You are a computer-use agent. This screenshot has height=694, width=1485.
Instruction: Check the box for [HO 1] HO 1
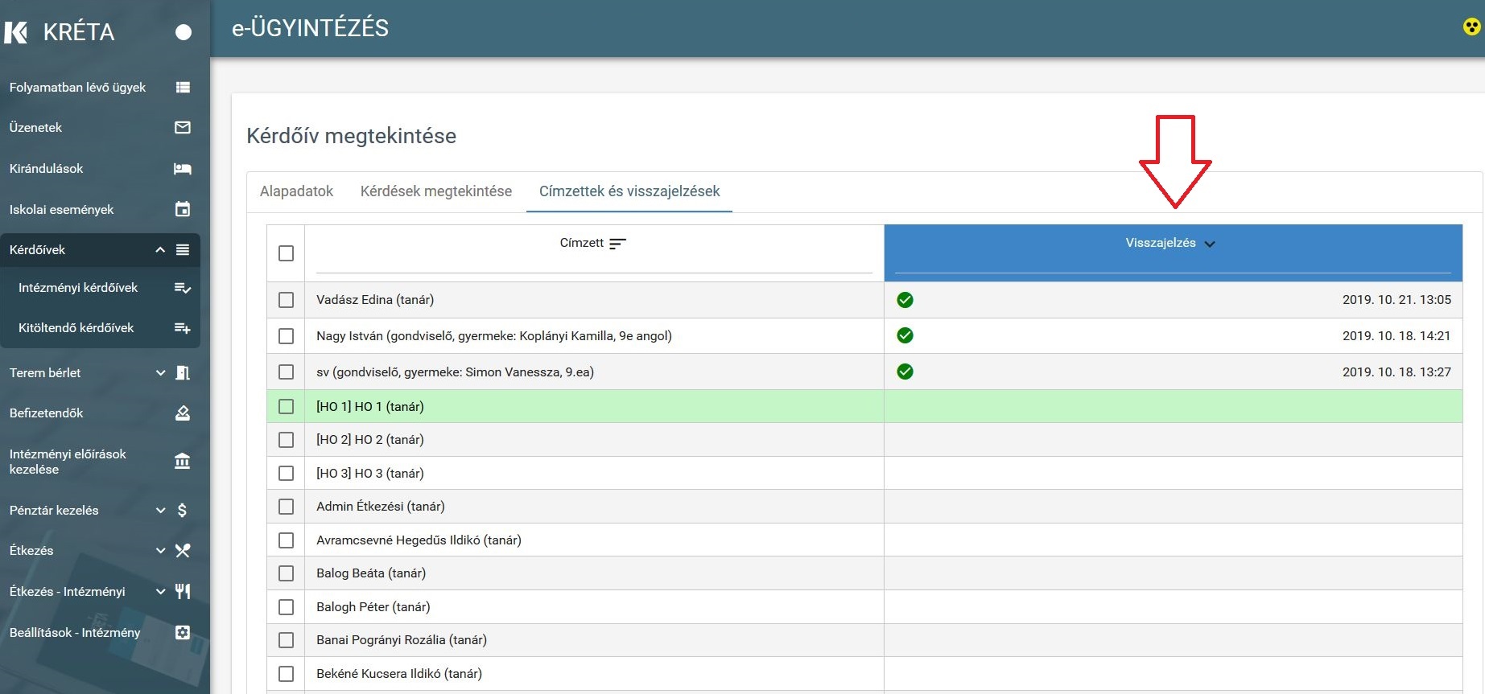click(x=286, y=407)
